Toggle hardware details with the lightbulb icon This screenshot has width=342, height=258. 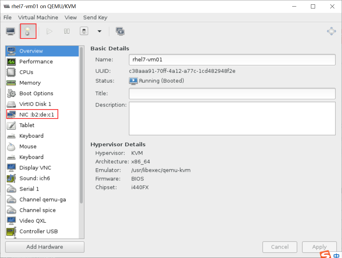click(28, 31)
